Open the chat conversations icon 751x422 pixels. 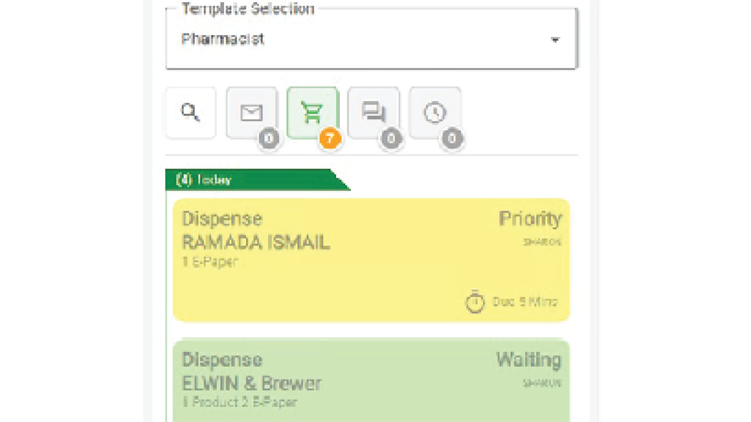tap(374, 113)
